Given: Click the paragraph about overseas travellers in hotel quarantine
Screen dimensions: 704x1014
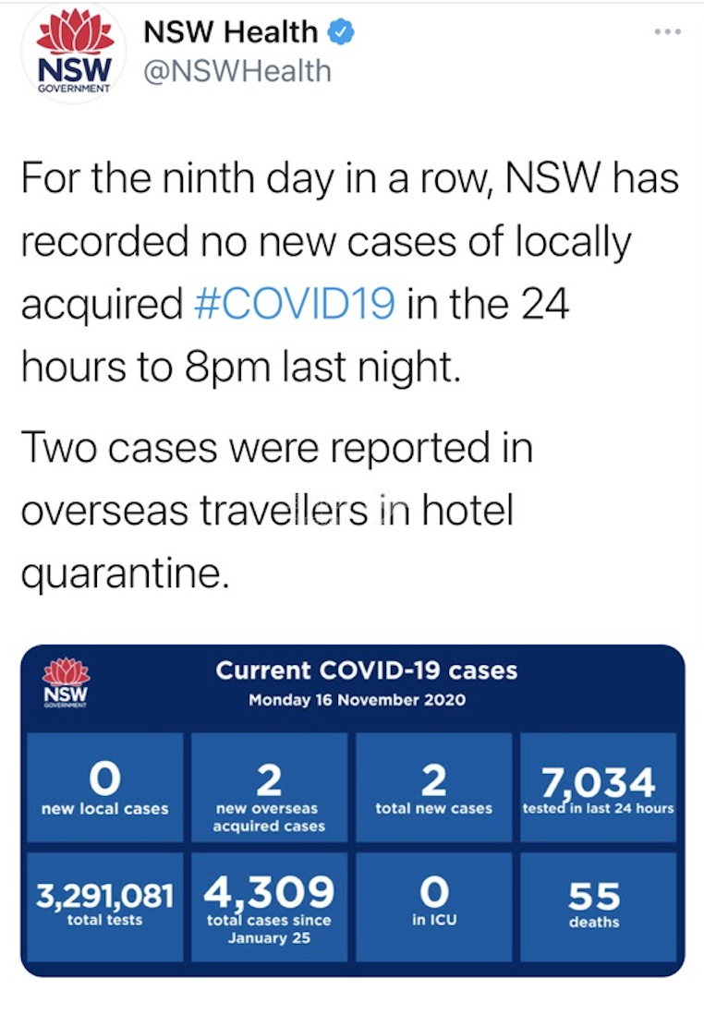Looking at the screenshot, I should pyautogui.click(x=277, y=511).
